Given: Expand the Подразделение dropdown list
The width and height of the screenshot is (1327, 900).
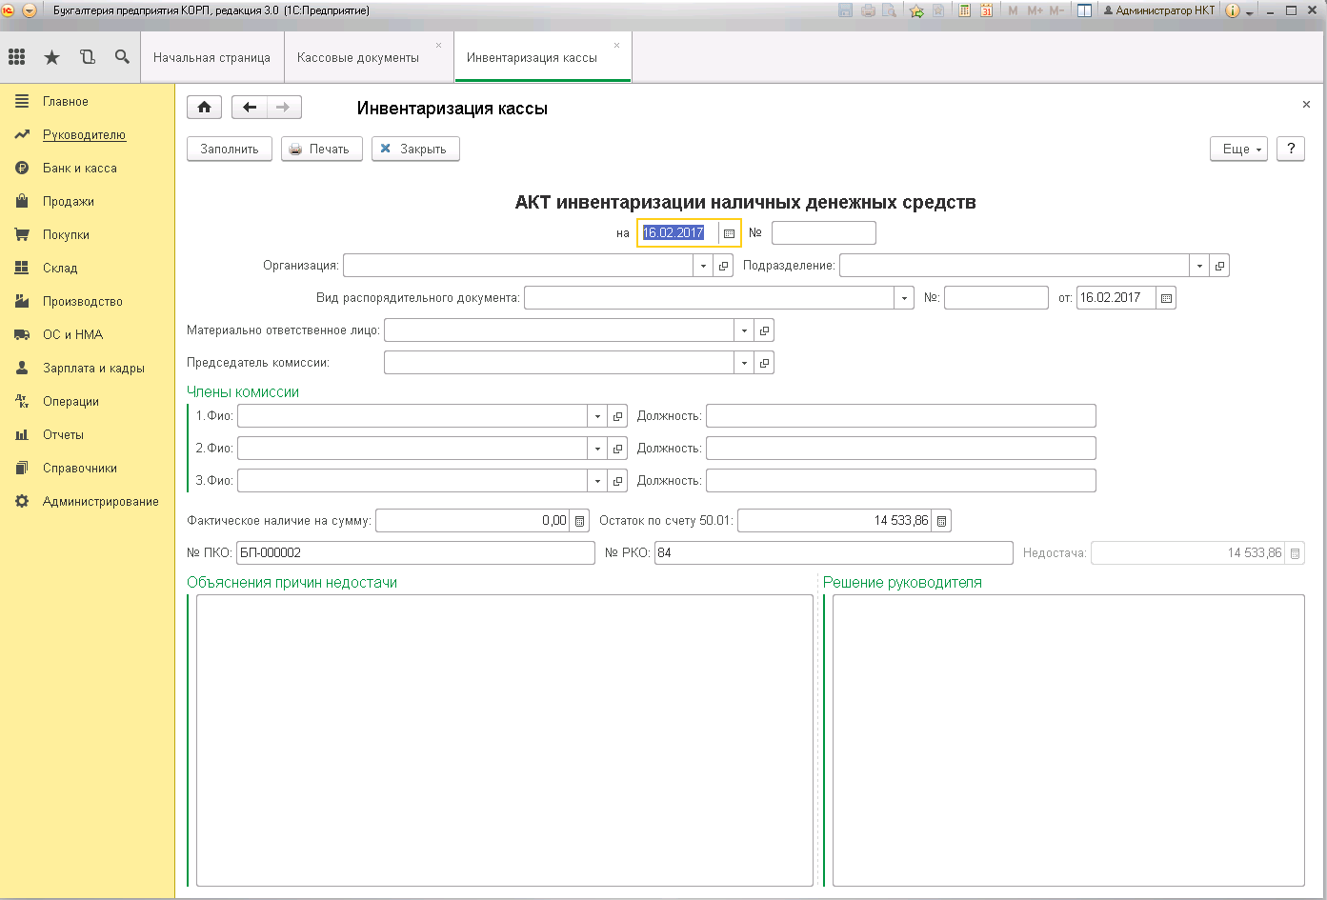Looking at the screenshot, I should 1199,266.
